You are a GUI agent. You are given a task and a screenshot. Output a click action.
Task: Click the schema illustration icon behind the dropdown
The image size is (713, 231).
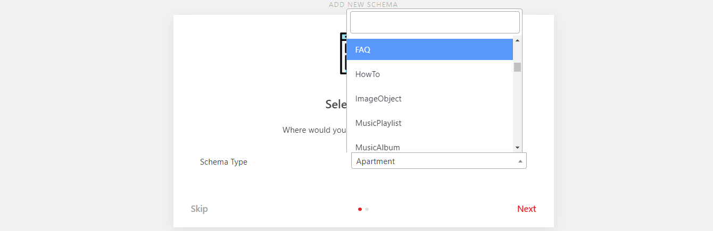(x=343, y=53)
